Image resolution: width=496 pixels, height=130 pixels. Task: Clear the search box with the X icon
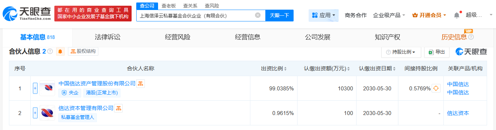[x=257, y=15]
